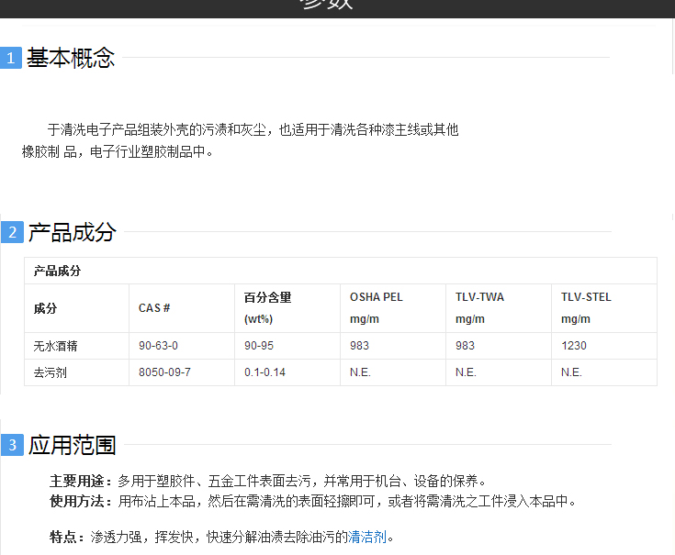Click the line starting 橡胶制 品
The height and width of the screenshot is (555, 675).
pos(118,151)
